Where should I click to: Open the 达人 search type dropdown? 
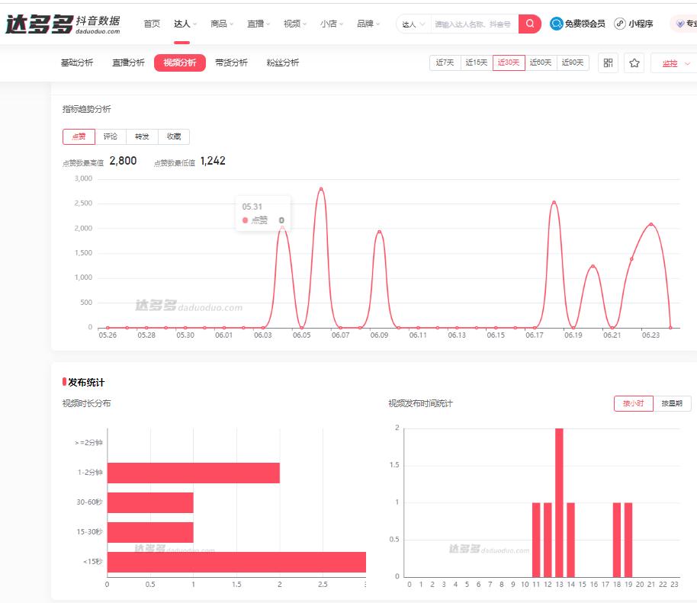[x=412, y=24]
